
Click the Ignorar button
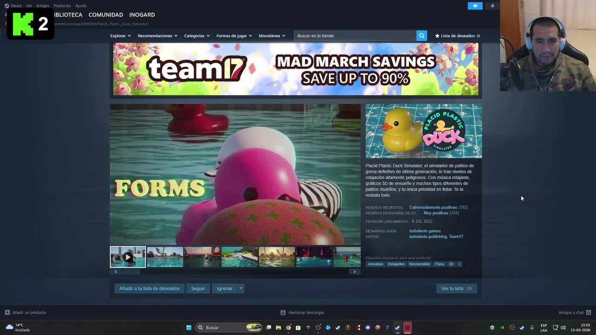pos(224,288)
